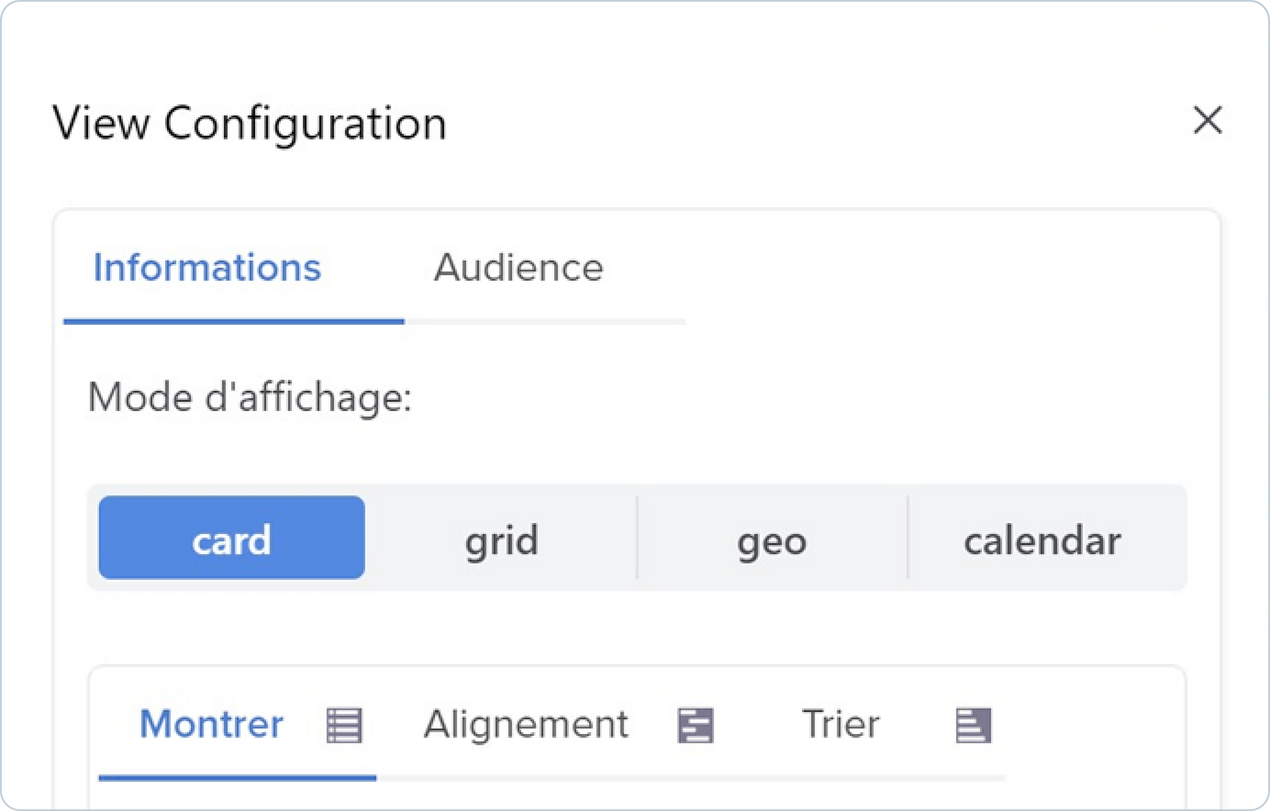This screenshot has height=811, width=1270.
Task: Click the alignment icon next to Alignement
Action: click(x=695, y=725)
